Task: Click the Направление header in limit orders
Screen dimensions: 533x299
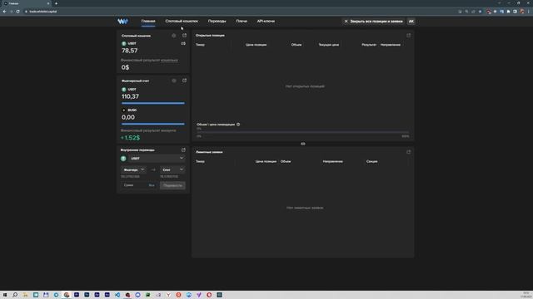Action: click(332, 161)
